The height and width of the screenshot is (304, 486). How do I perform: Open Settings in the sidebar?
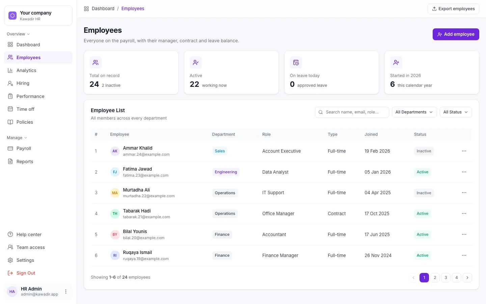[38, 260]
